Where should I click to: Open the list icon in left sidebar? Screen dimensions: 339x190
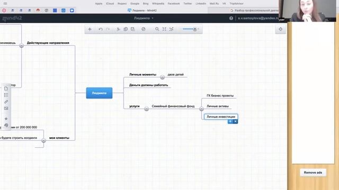coord(6,95)
